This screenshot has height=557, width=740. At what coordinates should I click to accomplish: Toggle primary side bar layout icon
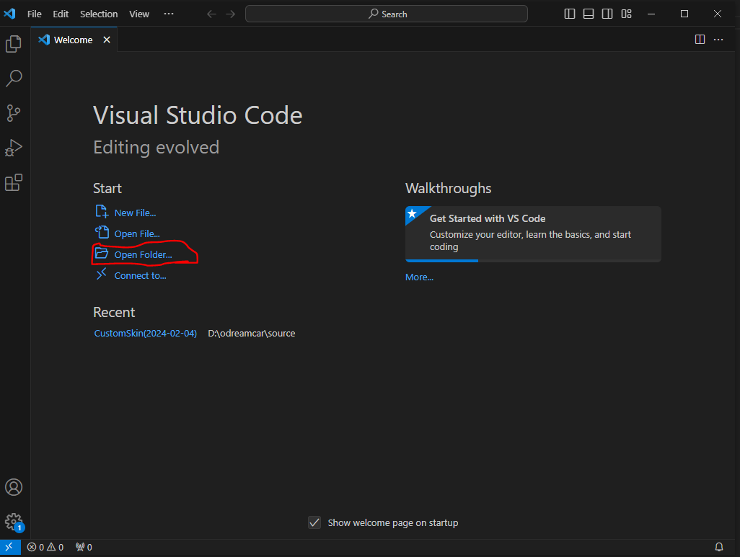570,14
